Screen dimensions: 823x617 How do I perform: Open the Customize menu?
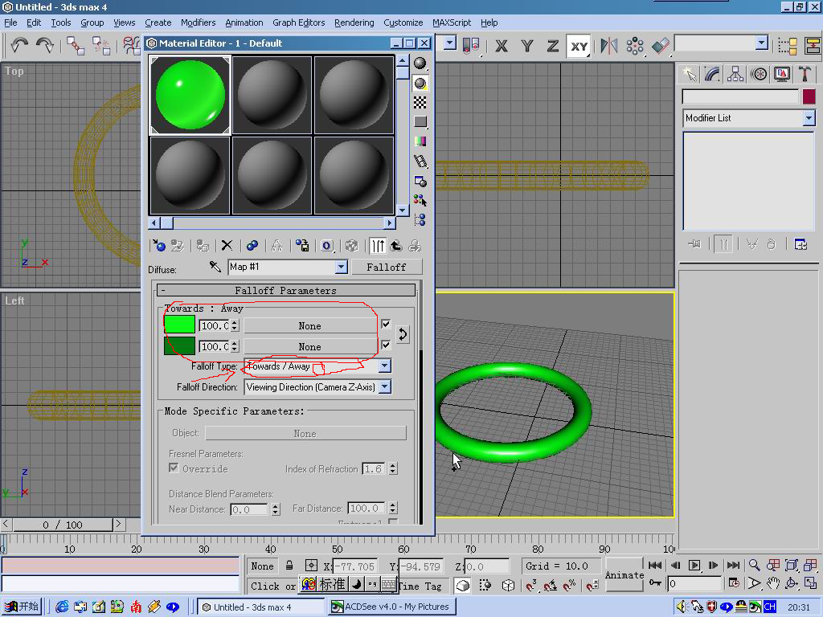(403, 22)
